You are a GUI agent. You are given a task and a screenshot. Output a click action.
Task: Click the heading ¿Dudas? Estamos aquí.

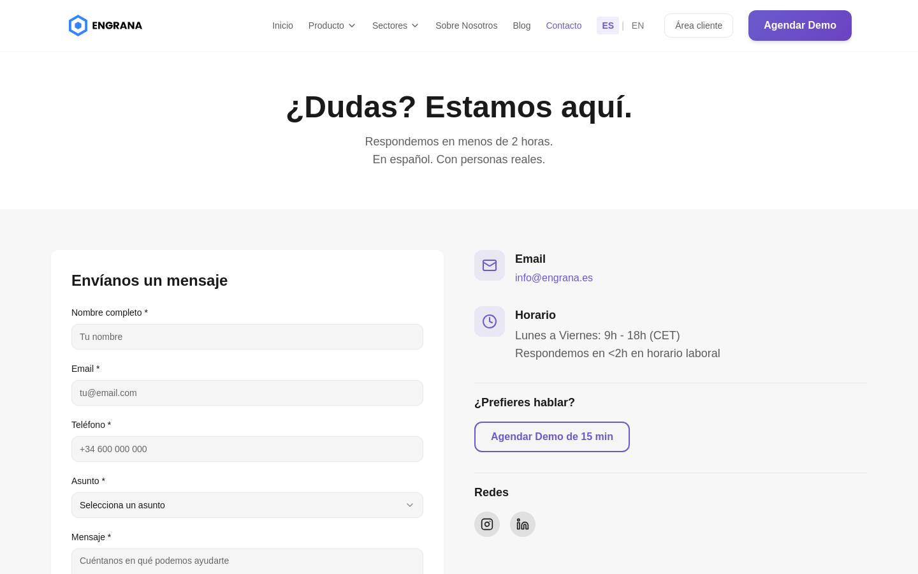pyautogui.click(x=459, y=107)
